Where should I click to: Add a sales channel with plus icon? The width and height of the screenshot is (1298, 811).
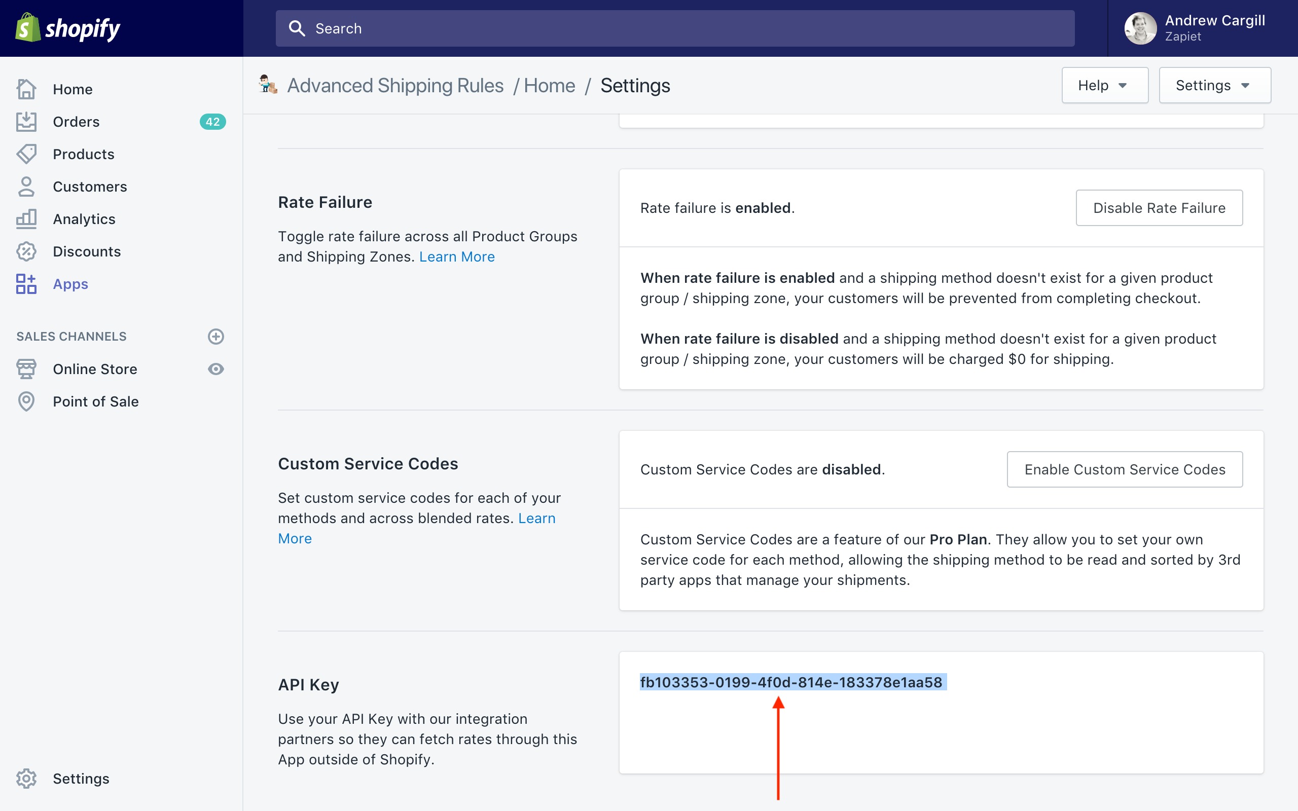[x=215, y=336]
